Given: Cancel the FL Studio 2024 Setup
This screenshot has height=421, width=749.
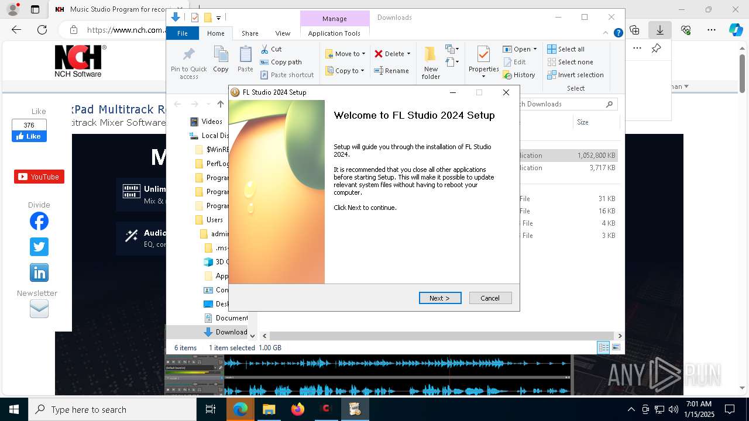Looking at the screenshot, I should coord(490,298).
